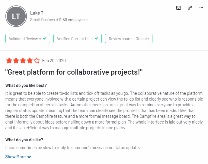Viewport: 208px width, 164px height.
Task: Click the envelope email icon
Action: [178, 8]
